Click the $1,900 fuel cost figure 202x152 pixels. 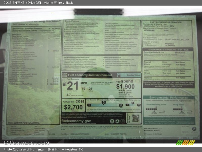pyautogui.click(x=125, y=87)
